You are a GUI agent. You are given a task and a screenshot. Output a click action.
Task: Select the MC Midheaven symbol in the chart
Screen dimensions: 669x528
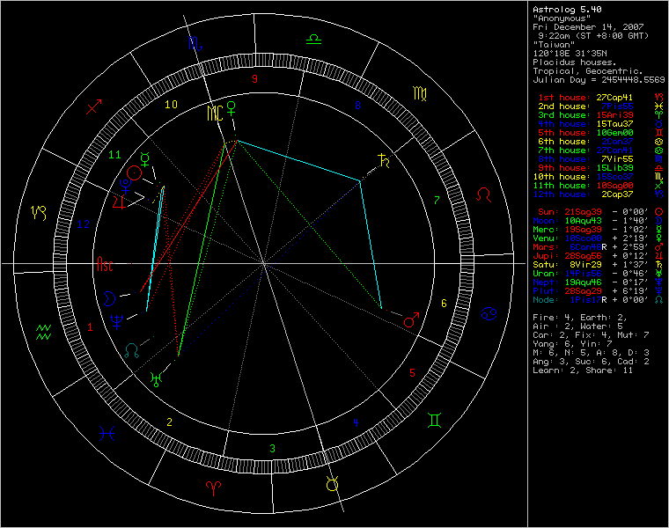(215, 113)
